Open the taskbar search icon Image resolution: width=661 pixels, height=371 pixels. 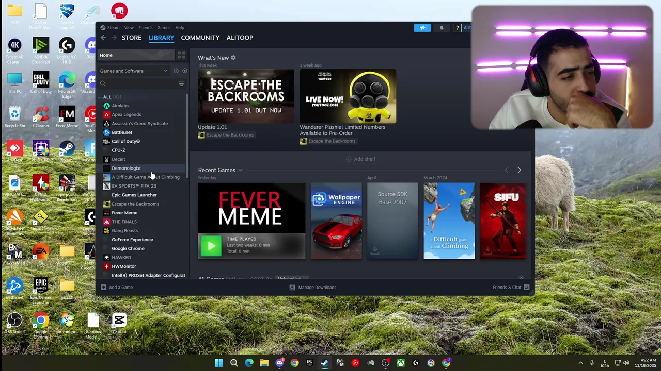tap(234, 363)
